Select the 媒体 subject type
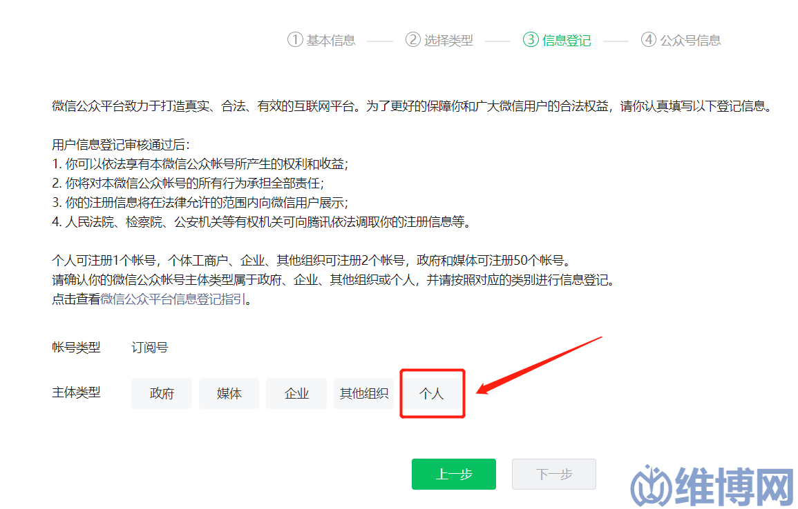Image resolution: width=798 pixels, height=509 pixels. click(229, 393)
